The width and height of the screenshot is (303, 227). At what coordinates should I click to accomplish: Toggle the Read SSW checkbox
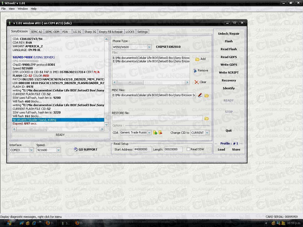(188, 149)
